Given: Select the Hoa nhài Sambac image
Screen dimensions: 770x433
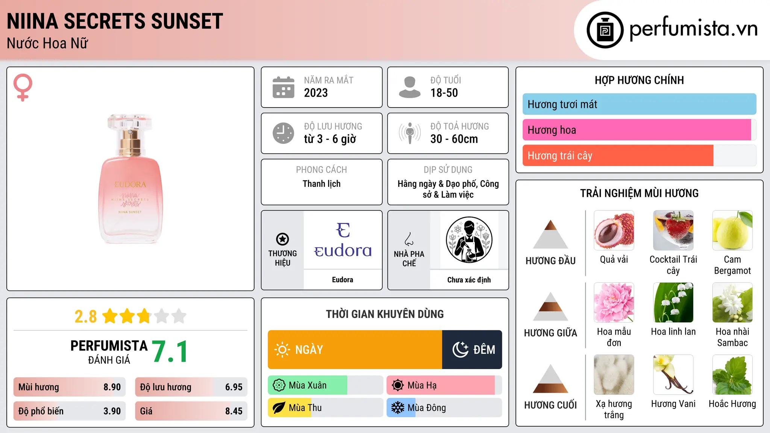Looking at the screenshot, I should click(x=732, y=303).
